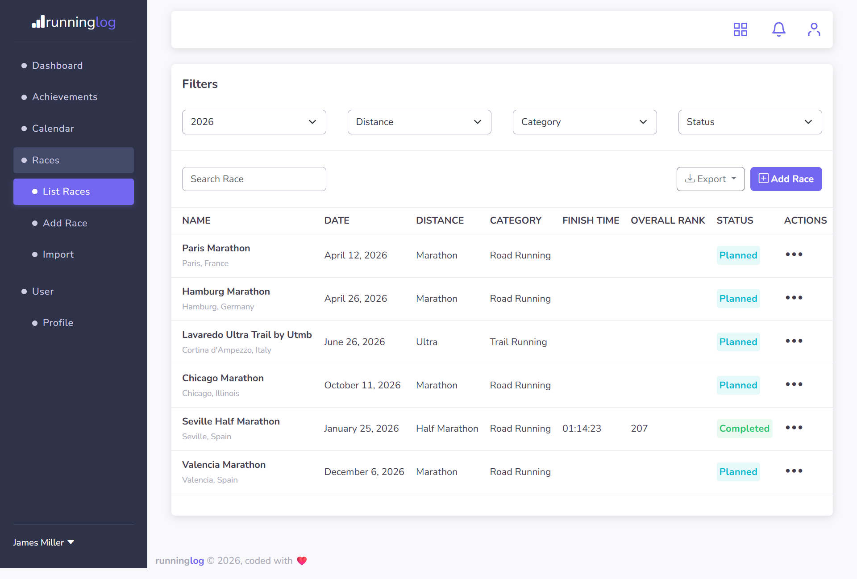The image size is (857, 579).
Task: Open notifications via the bell icon
Action: (778, 29)
